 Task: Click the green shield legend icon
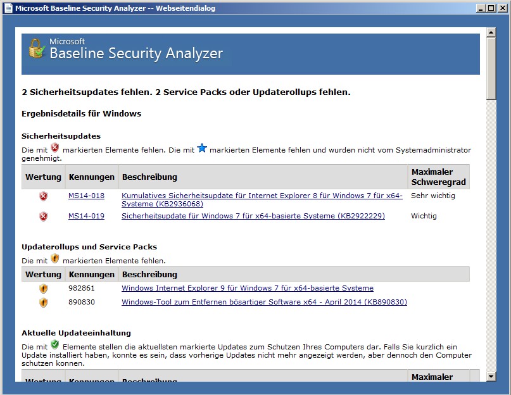pyautogui.click(x=54, y=345)
